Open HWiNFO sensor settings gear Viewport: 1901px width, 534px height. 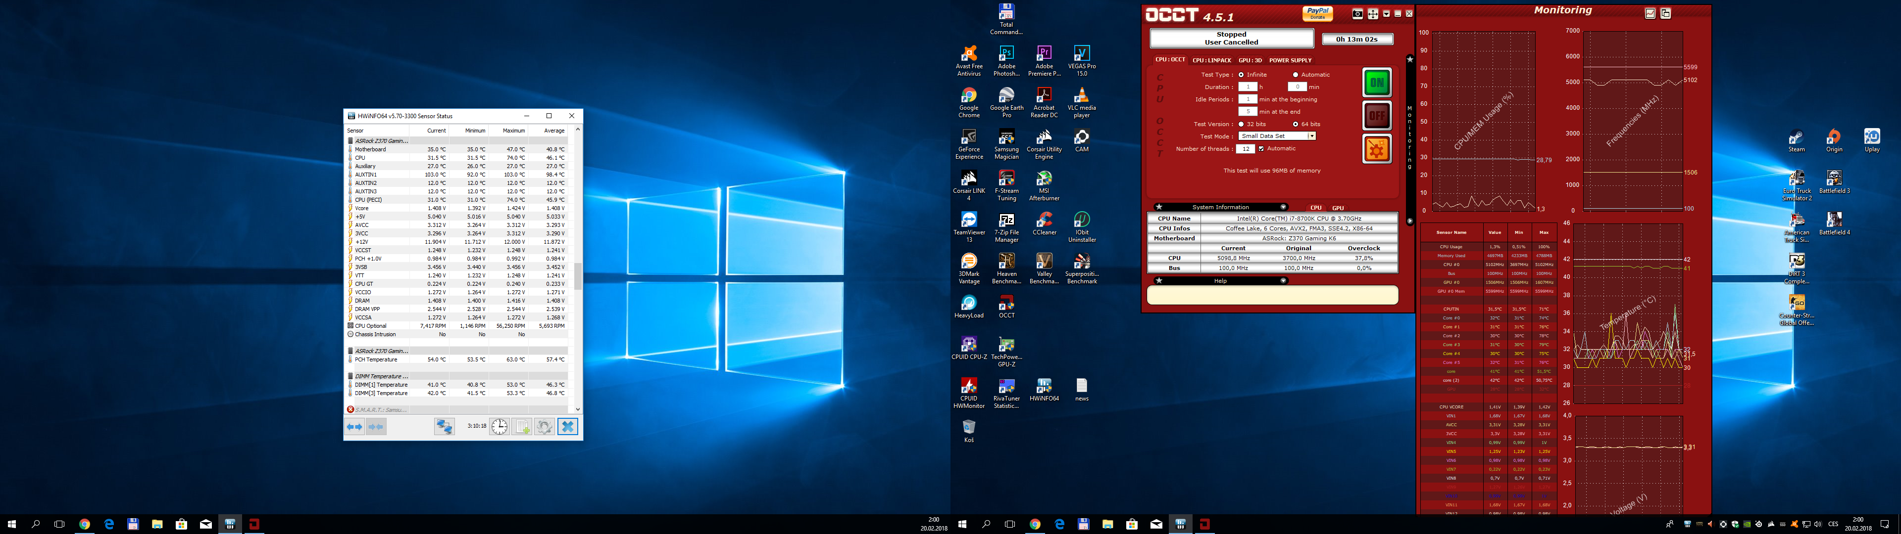point(544,426)
